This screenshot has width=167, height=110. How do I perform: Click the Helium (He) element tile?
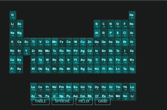[132, 15]
